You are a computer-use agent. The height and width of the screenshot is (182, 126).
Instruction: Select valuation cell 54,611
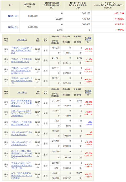[x=56, y=111]
